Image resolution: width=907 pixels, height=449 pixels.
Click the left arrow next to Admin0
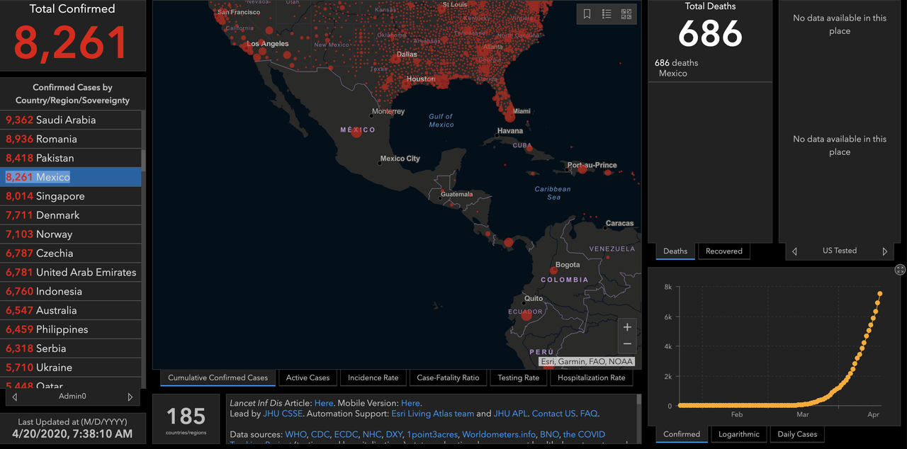point(15,397)
